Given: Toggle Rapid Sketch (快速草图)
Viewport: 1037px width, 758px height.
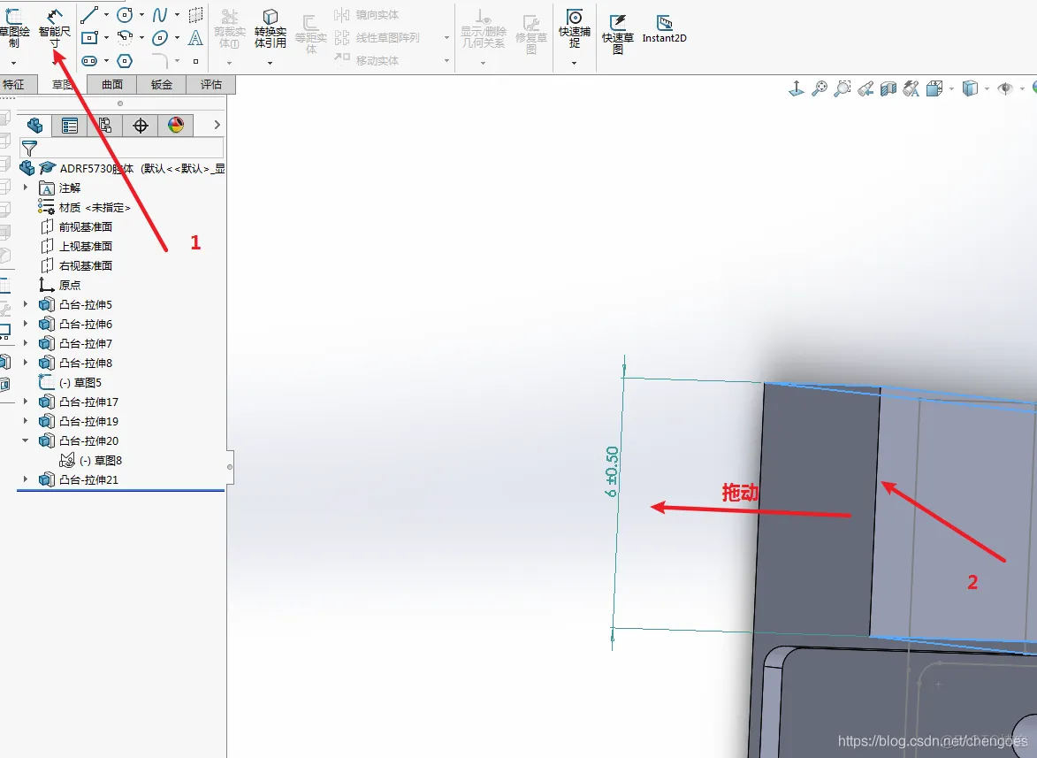Looking at the screenshot, I should 617,34.
